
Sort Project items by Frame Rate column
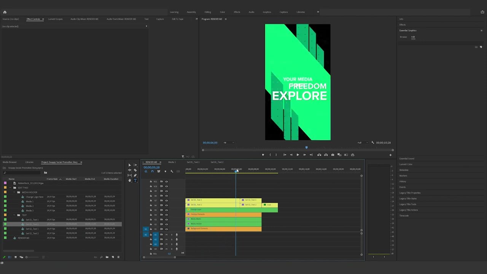point(52,179)
